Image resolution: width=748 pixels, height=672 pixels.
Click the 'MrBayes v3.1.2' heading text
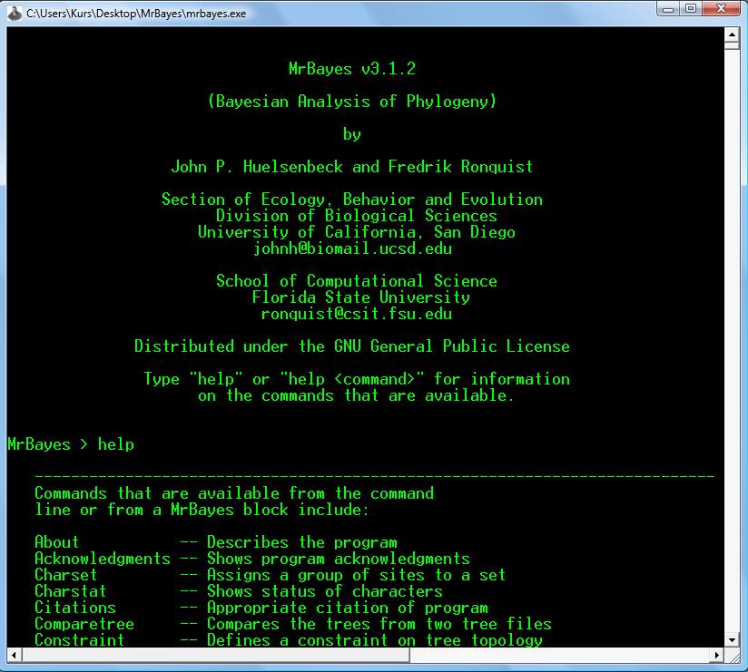(x=352, y=69)
